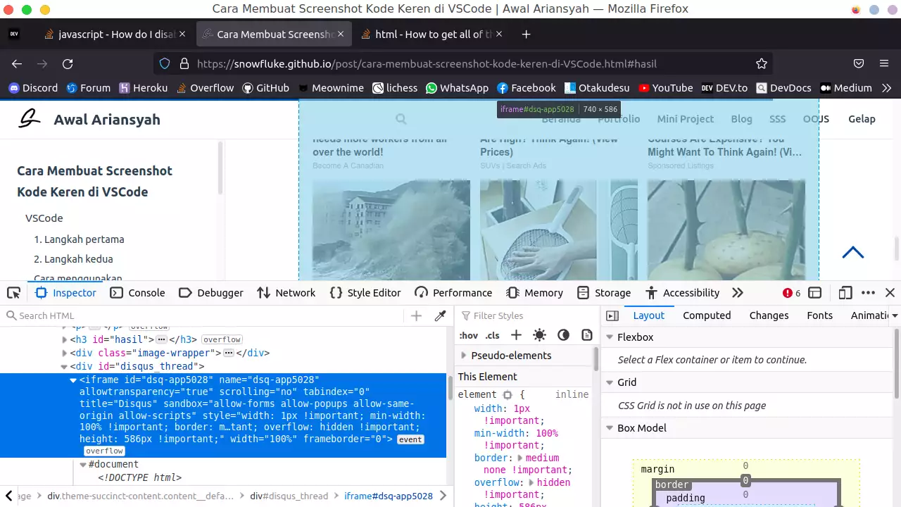Create a new node with plus icon

pyautogui.click(x=416, y=315)
